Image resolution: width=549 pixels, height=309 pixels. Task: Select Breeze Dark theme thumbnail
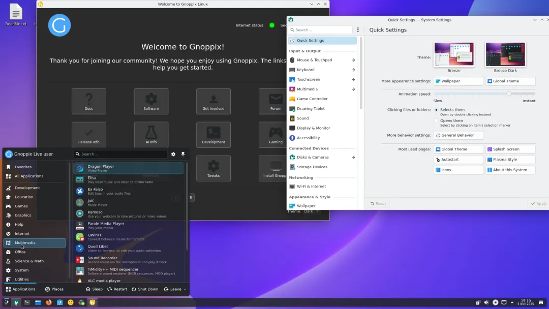click(x=505, y=54)
